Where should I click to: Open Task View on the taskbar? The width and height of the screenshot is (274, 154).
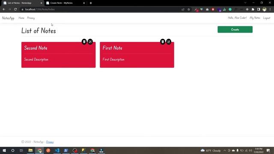(x=21, y=150)
